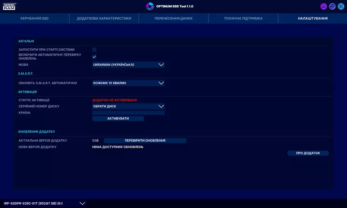Switch to the "Керування SSD" tab
The height and width of the screenshot is (208, 347).
coord(35,18)
